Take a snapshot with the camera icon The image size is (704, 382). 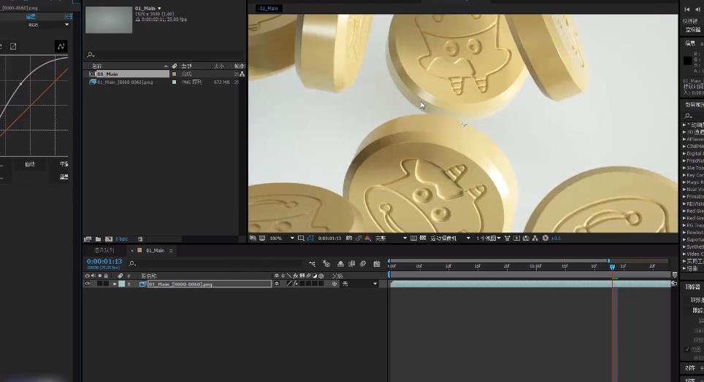[x=349, y=238]
